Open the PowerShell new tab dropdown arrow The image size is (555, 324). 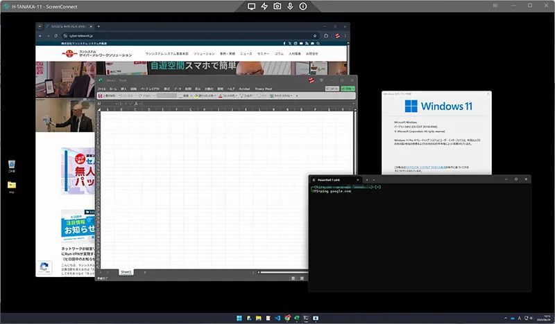[374, 179]
